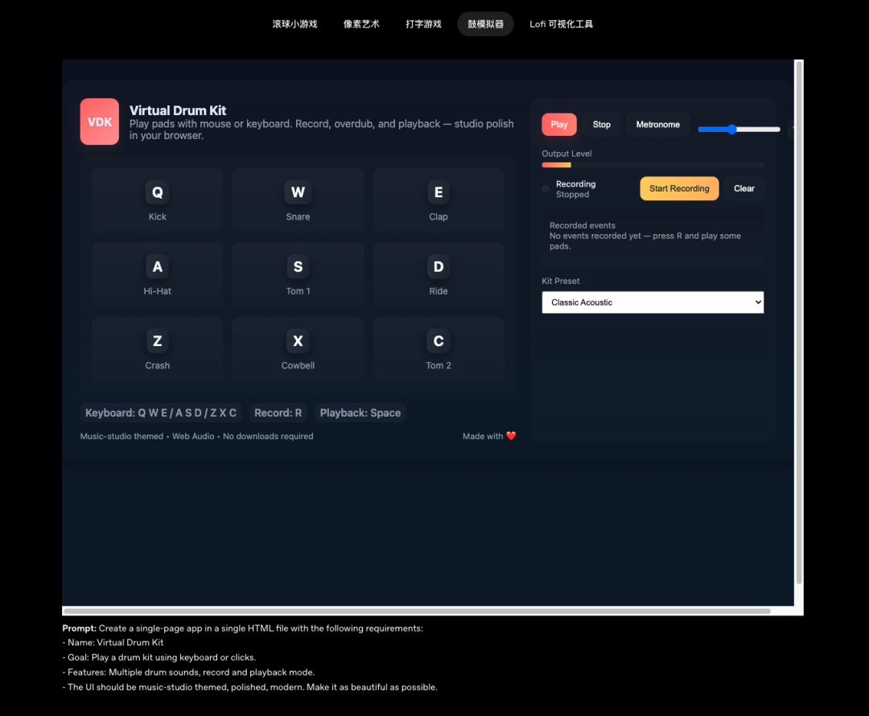This screenshot has height=716, width=869.
Task: Trigger the Crash pad (Z)
Action: click(157, 349)
